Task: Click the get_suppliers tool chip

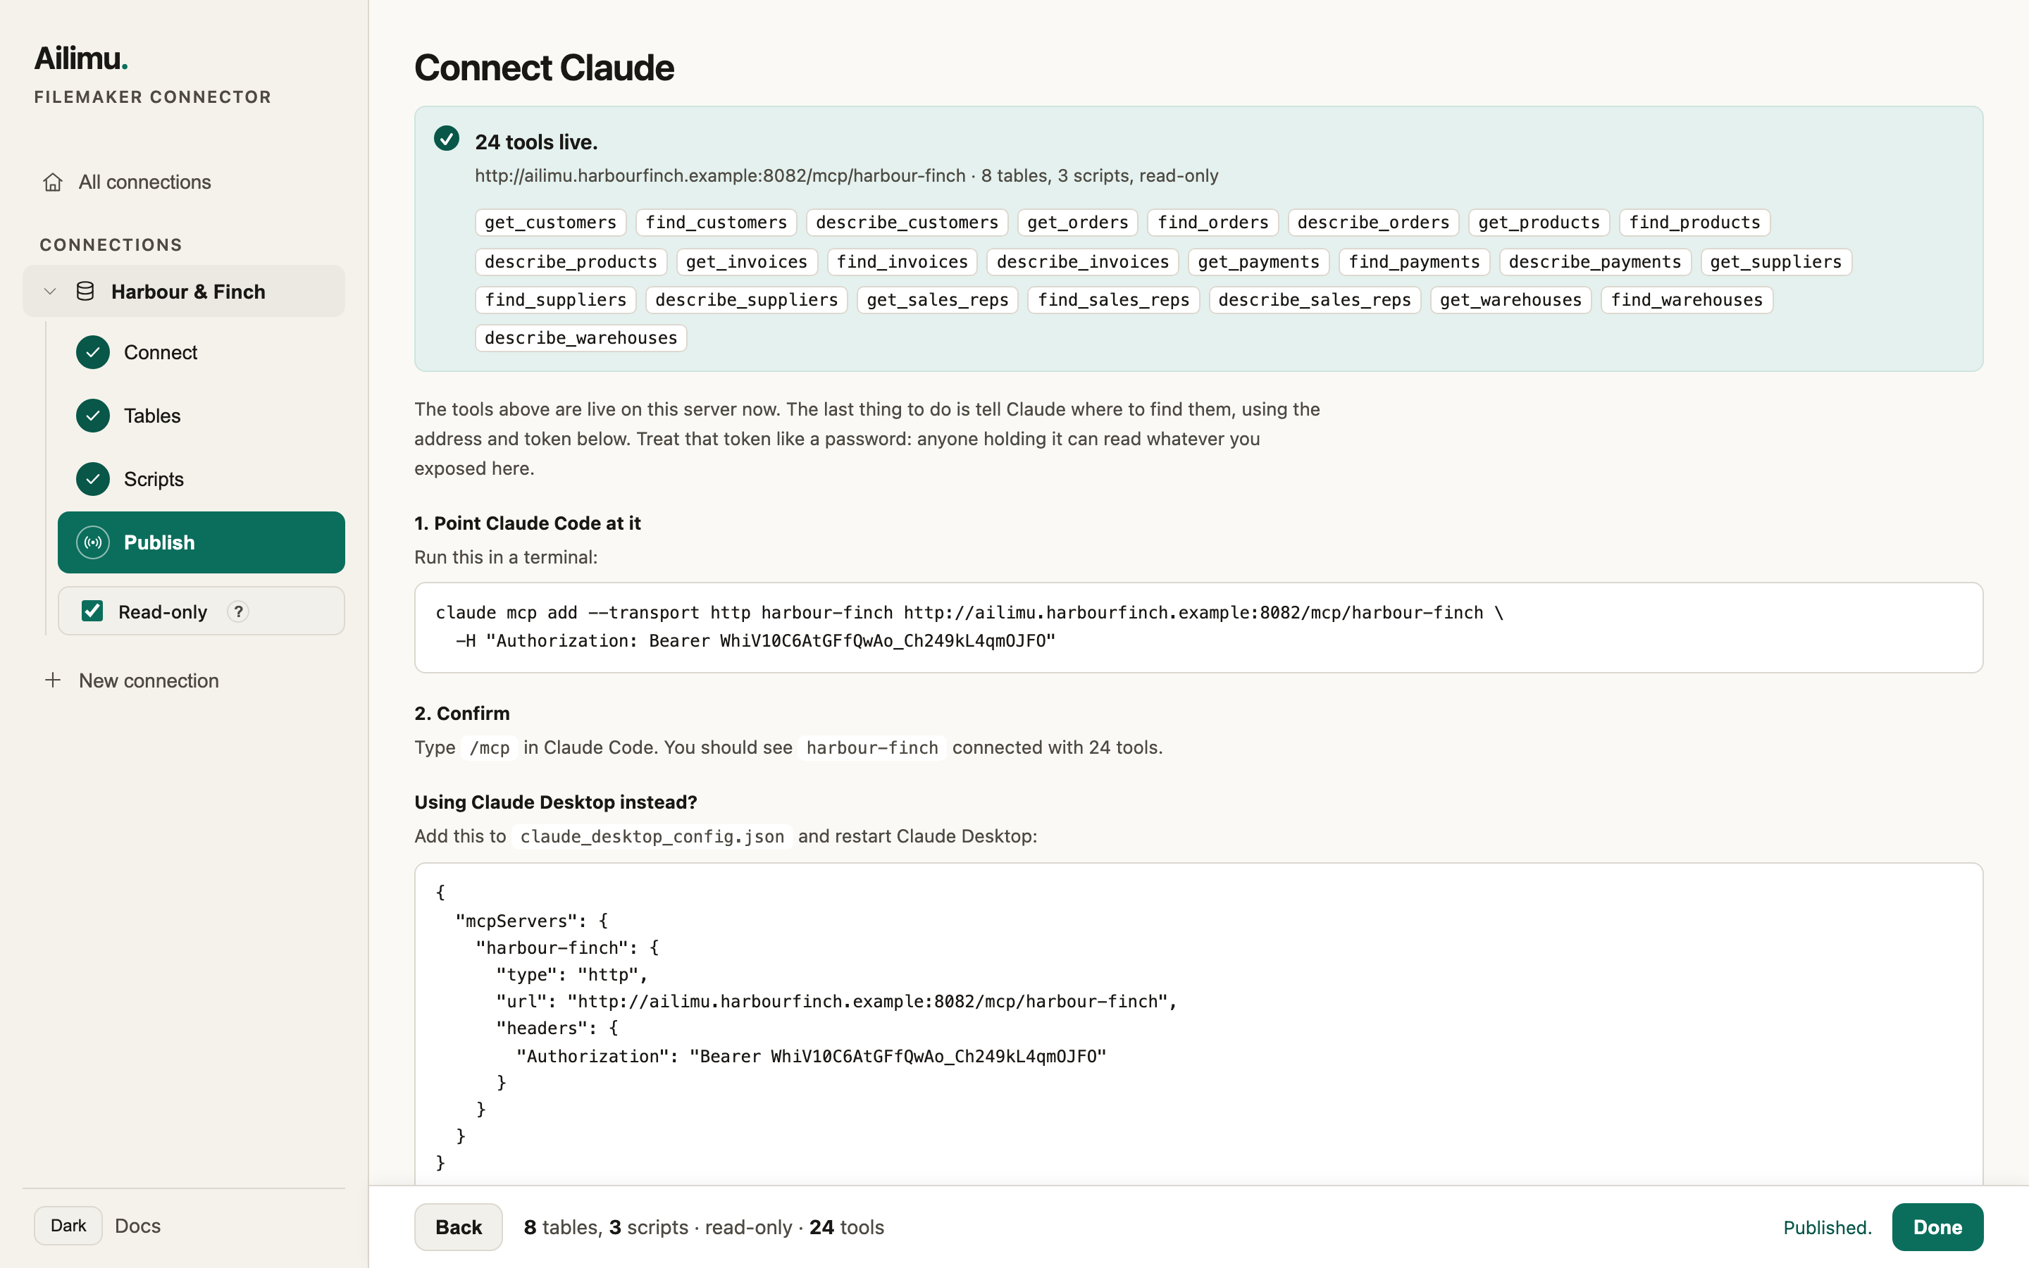Action: [1776, 261]
